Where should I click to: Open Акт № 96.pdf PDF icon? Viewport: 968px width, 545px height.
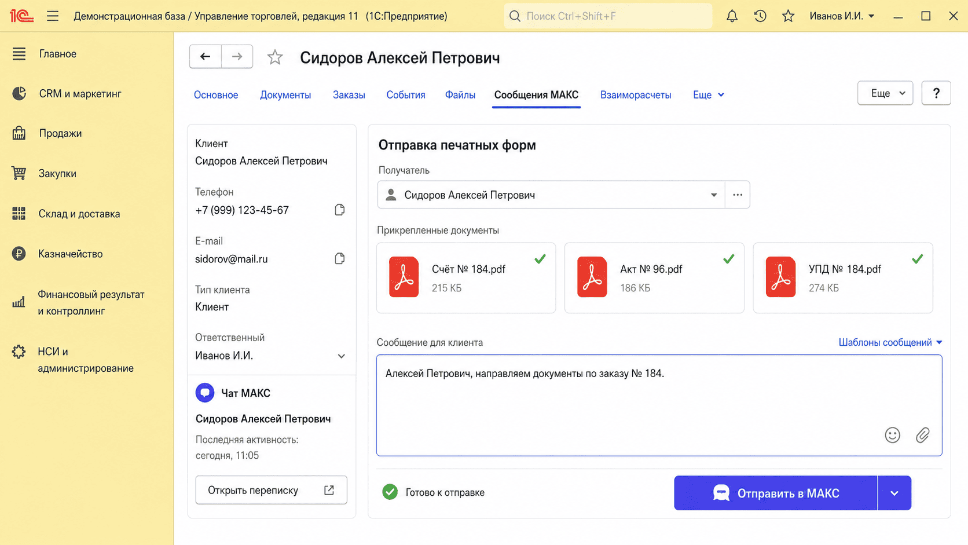[x=592, y=277]
